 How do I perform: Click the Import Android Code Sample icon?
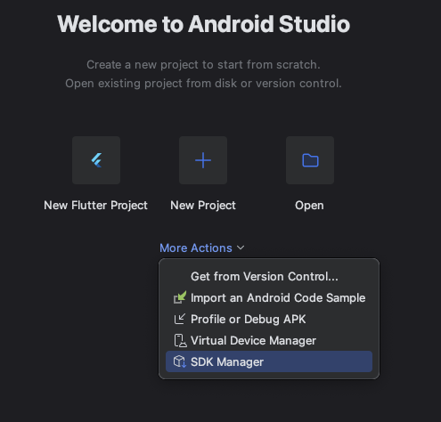coord(180,297)
